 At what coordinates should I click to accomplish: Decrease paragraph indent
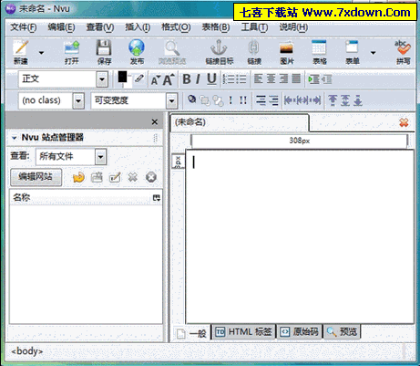(327, 79)
